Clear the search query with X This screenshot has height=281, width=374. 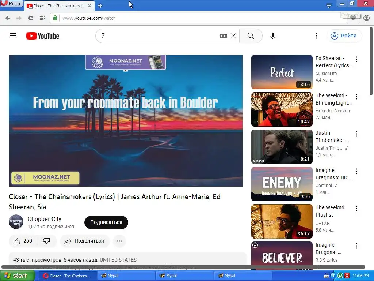click(233, 36)
